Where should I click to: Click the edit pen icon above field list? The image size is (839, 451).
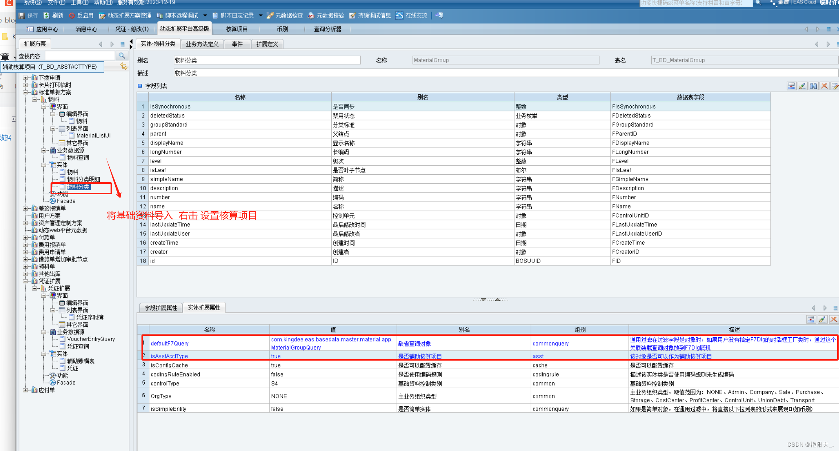802,86
